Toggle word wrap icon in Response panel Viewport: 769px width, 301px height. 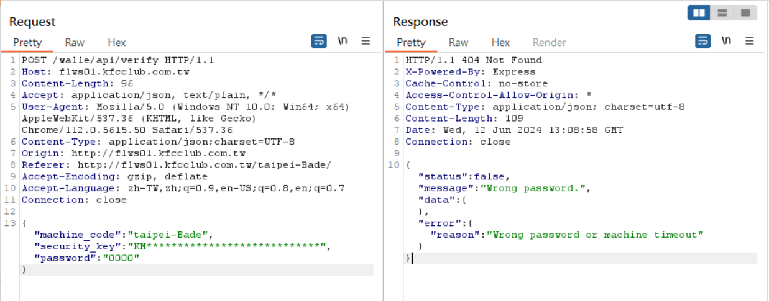tap(702, 41)
